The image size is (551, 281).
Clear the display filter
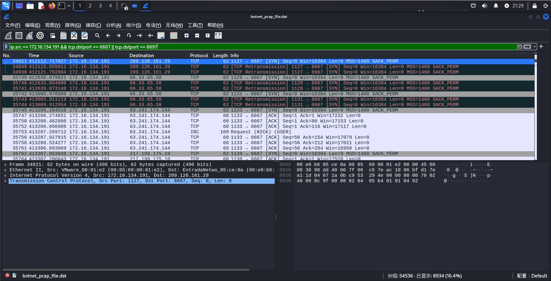[x=520, y=47]
